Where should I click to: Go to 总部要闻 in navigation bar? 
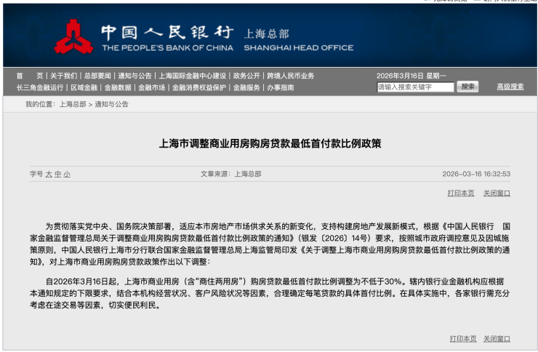[x=97, y=76]
